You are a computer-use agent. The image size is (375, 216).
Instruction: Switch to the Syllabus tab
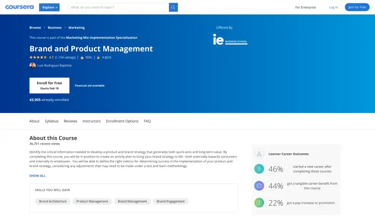(52, 121)
